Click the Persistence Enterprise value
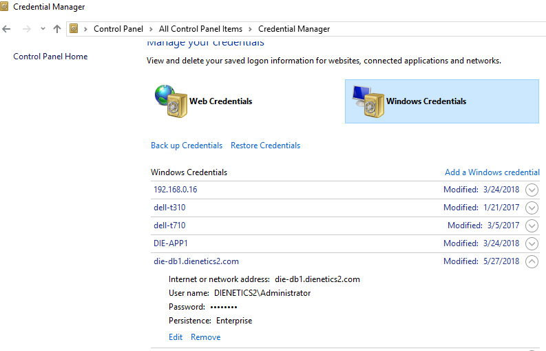 point(234,321)
